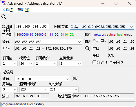
Task: Minimize the calculator window
Action: (103, 3)
